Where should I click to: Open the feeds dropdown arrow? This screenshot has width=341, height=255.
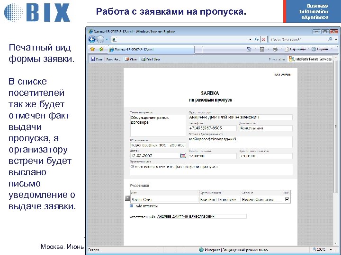268,50
